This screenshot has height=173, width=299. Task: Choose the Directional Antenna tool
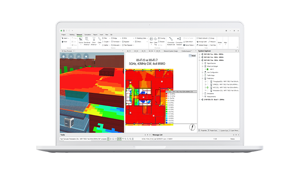pos(87,41)
